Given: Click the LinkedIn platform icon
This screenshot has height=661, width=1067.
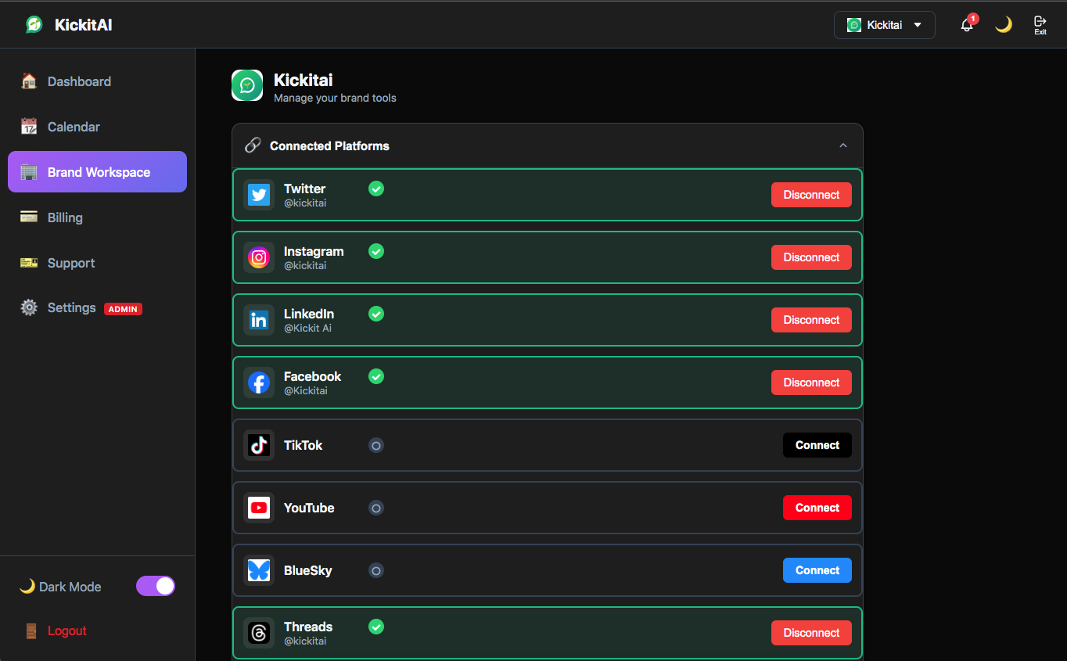Looking at the screenshot, I should [x=258, y=320].
